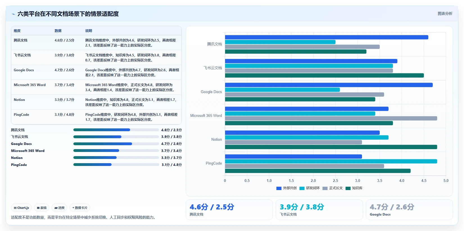Click the 数据 table column header
Screen dimensions: 464x231
58,31
